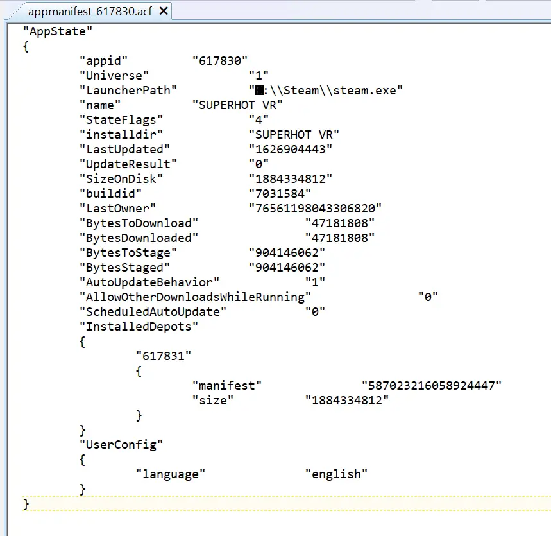Close the appmanifest_617830.acf tab
Image resolution: width=551 pixels, height=536 pixels.
pyautogui.click(x=164, y=12)
